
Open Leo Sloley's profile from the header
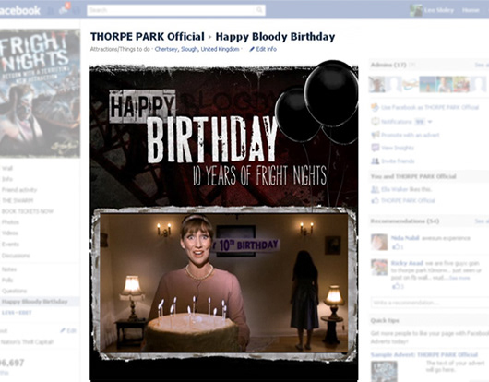[439, 10]
